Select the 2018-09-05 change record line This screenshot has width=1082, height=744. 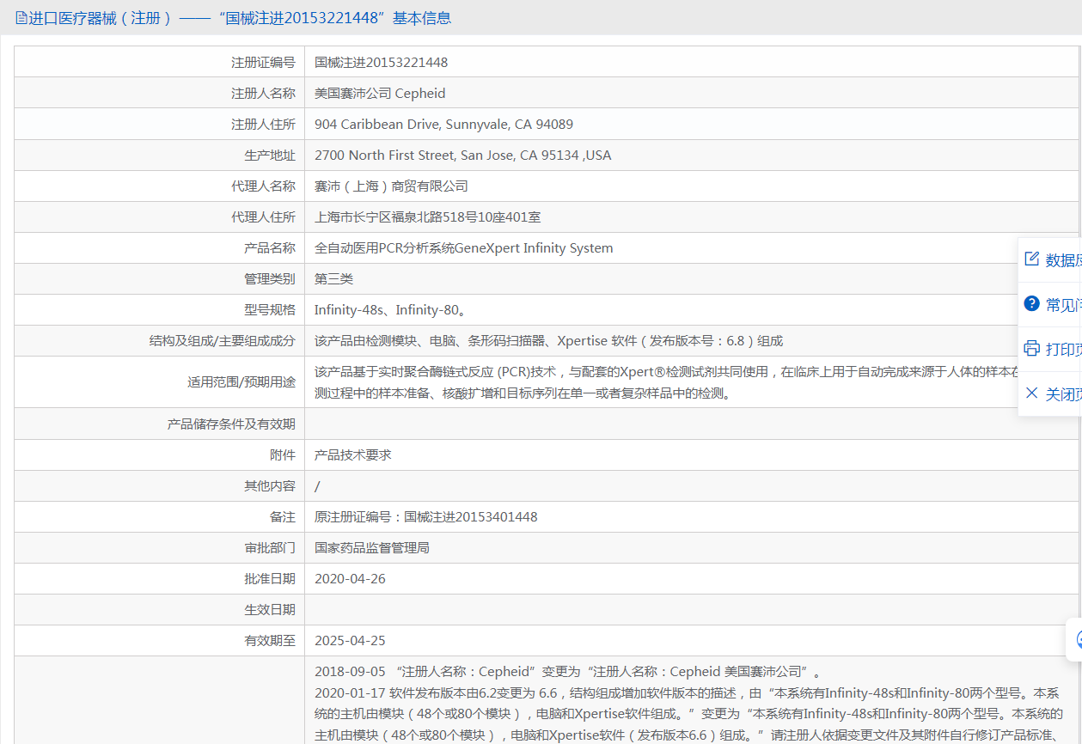click(x=568, y=672)
